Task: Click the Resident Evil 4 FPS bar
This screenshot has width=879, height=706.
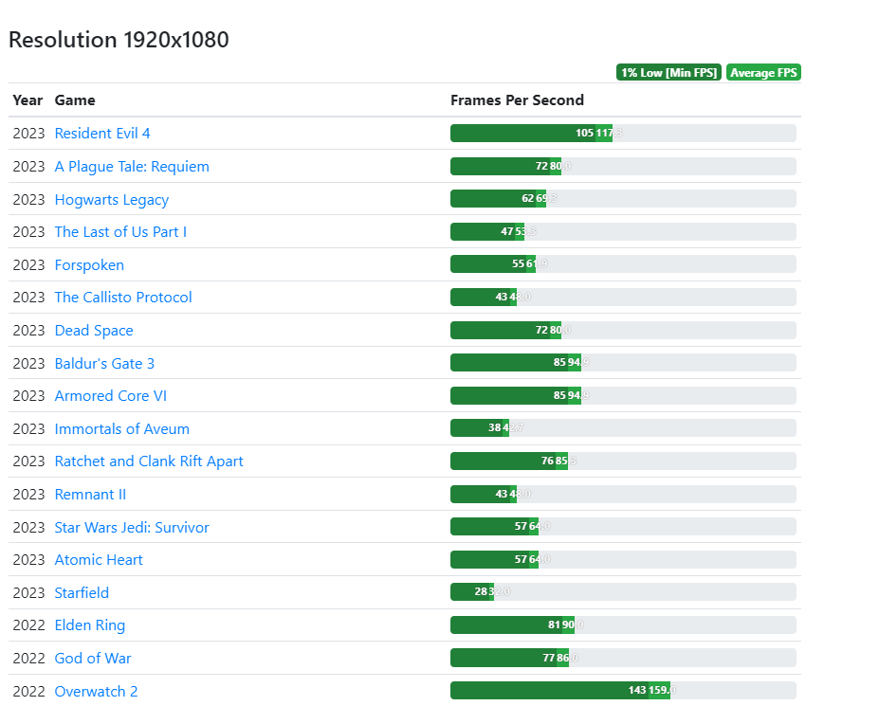Action: pyautogui.click(x=623, y=134)
